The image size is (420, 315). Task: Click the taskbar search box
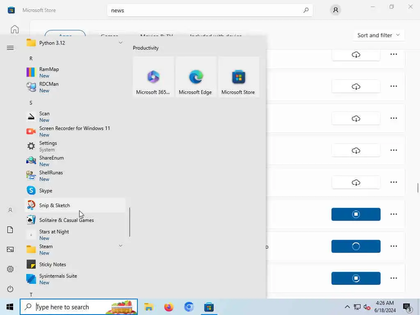click(x=79, y=307)
